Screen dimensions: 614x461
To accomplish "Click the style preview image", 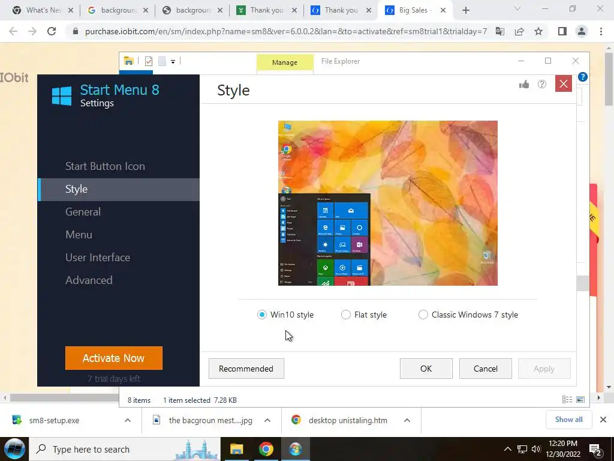I will pyautogui.click(x=388, y=203).
